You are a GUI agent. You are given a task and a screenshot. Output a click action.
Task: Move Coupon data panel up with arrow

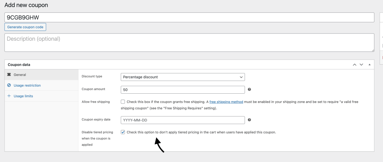coord(355,65)
